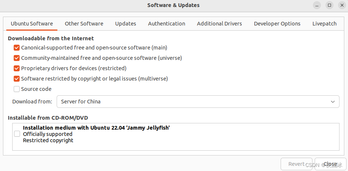This screenshot has width=348, height=171.
Task: Open the Other Software tab
Action: 84,24
